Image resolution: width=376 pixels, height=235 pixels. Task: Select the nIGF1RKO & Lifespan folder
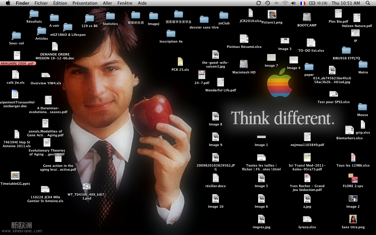tap(68, 27)
